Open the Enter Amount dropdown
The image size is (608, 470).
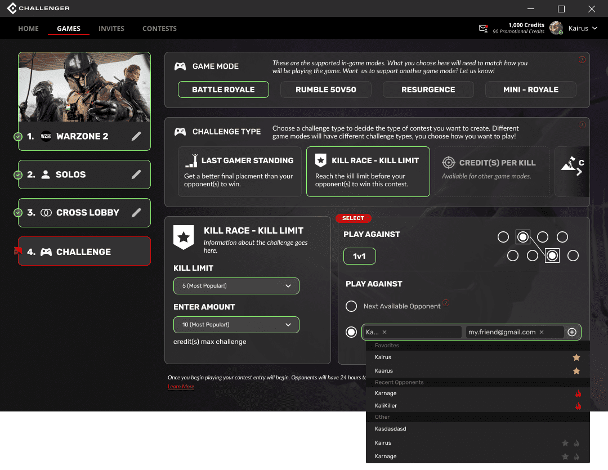pos(236,325)
